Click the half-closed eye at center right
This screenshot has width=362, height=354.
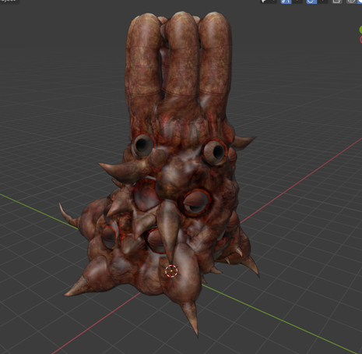pos(195,203)
